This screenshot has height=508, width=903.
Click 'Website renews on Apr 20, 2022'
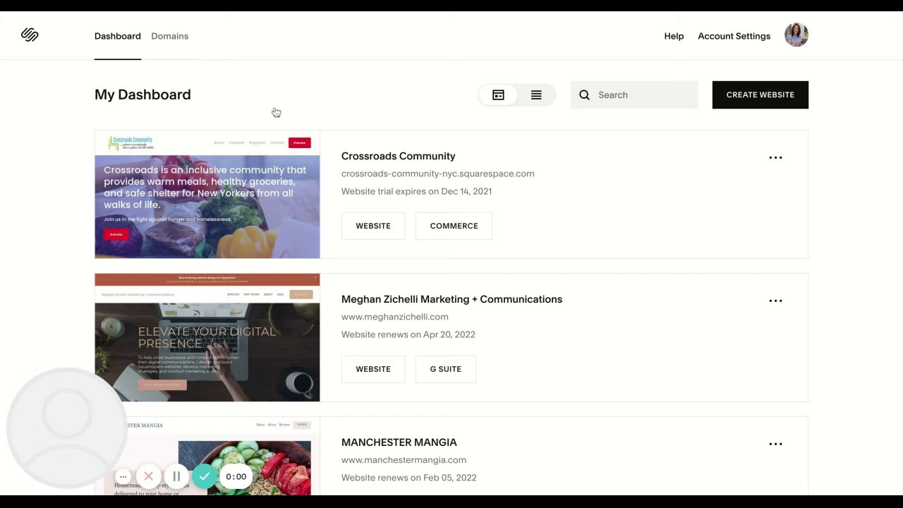[408, 334]
